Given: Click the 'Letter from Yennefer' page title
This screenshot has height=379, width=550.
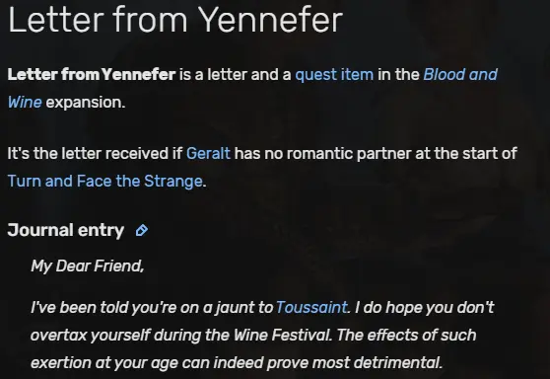Looking at the screenshot, I should (x=175, y=20).
